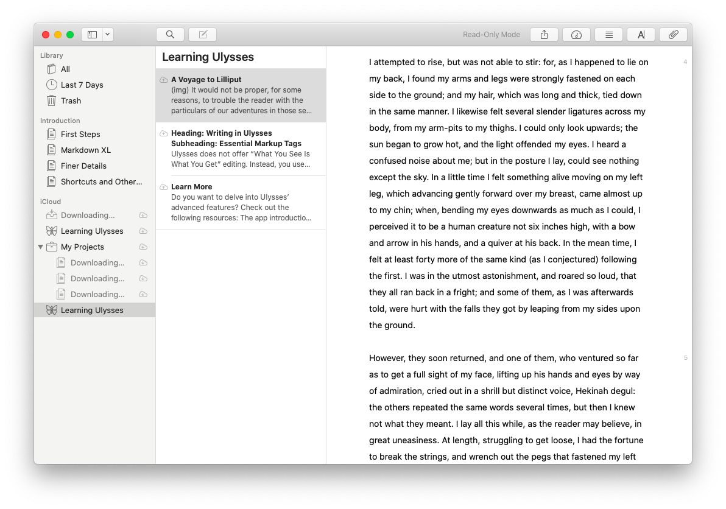The width and height of the screenshot is (726, 509).
Task: Click paragraph starting 'However, they soon returned'
Action: tap(506, 407)
